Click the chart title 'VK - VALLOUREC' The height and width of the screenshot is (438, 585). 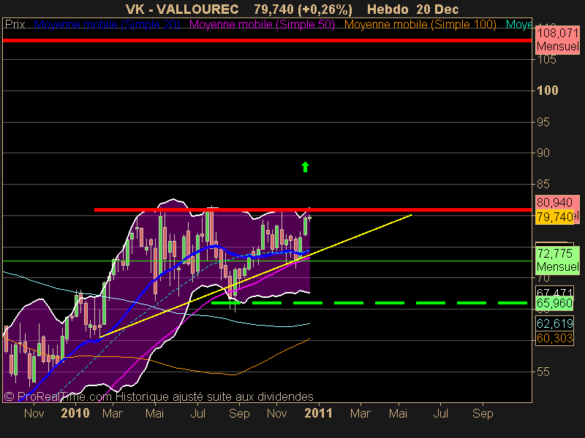coord(182,9)
